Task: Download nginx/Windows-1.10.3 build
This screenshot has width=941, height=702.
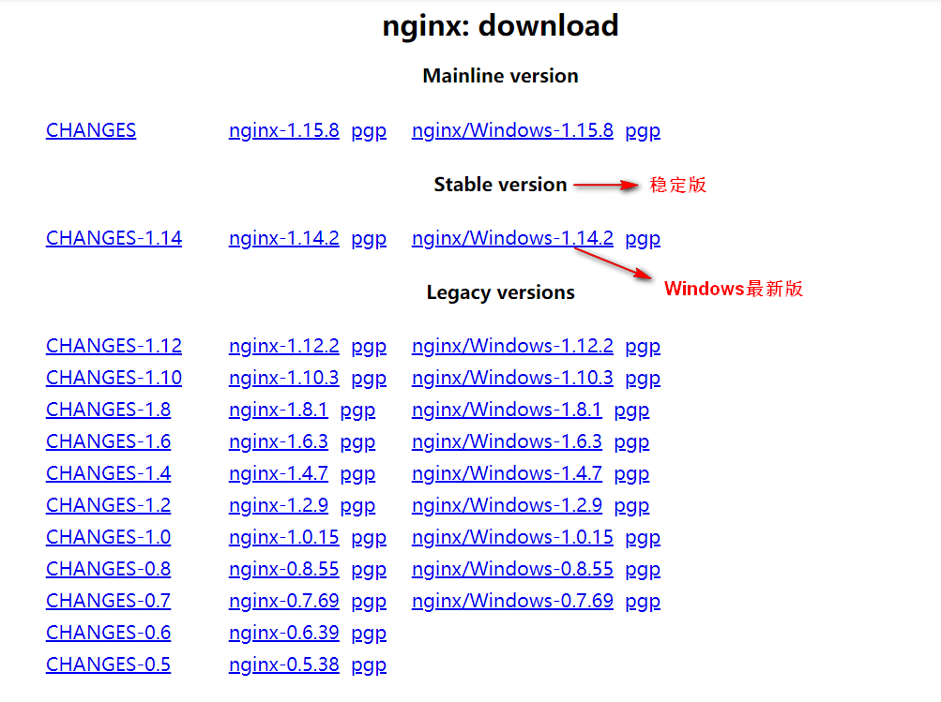Action: 512,378
